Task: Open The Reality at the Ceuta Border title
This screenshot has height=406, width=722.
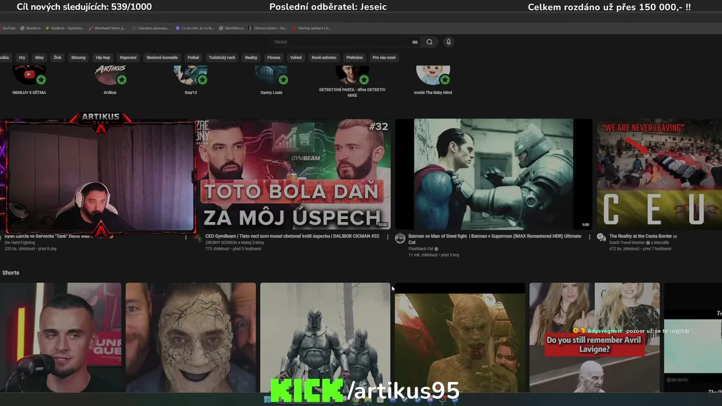Action: (x=642, y=236)
